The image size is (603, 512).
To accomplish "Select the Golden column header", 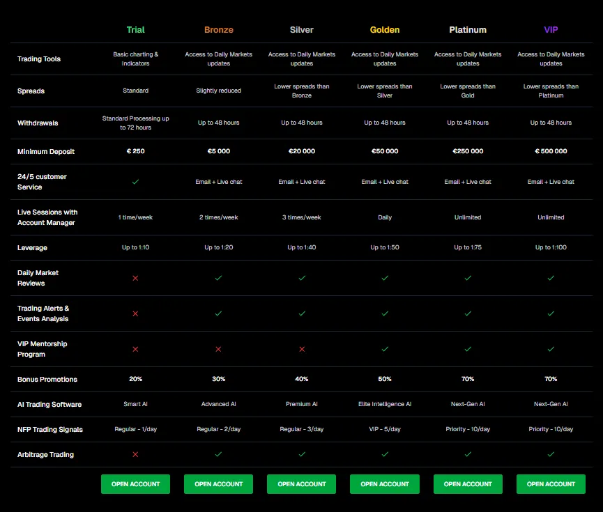I will coord(385,30).
